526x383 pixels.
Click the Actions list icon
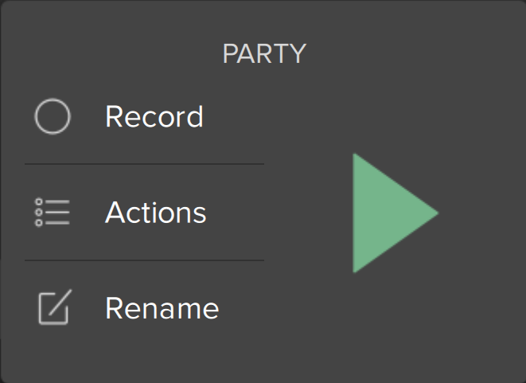coord(53,213)
